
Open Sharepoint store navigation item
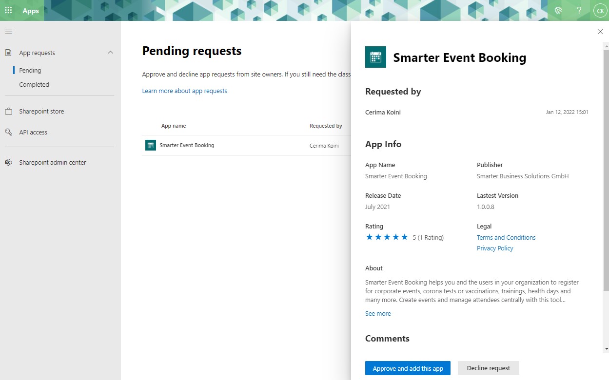tap(41, 111)
